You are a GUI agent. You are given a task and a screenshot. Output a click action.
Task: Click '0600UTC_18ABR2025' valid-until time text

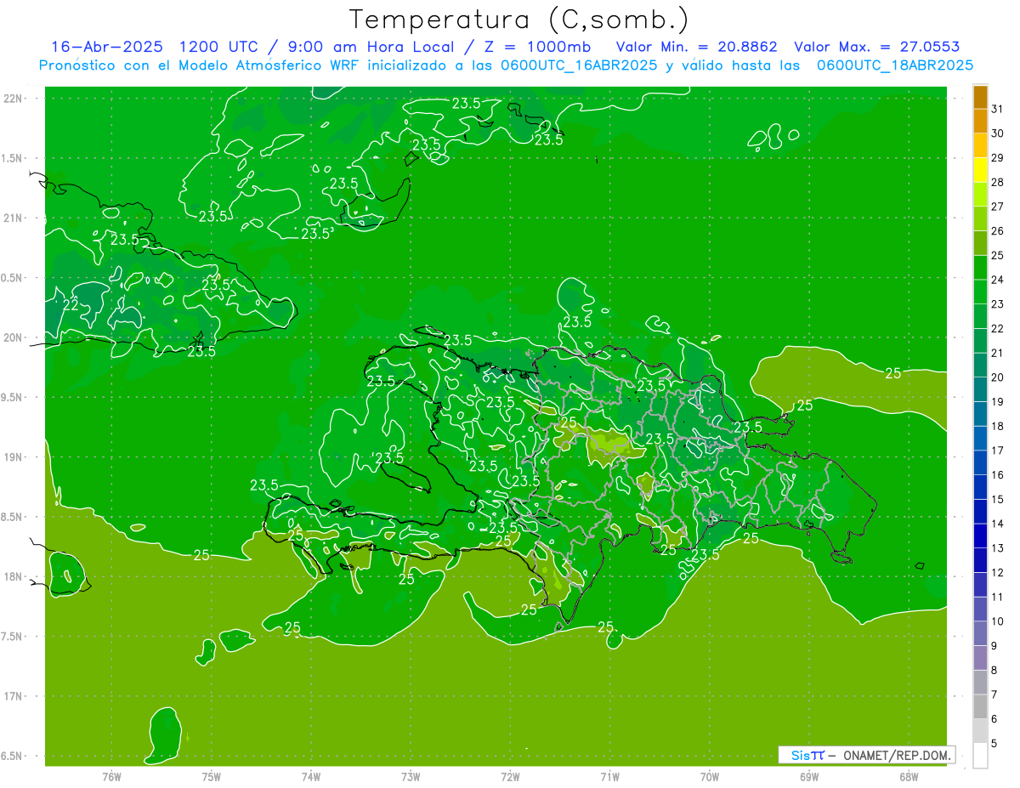(894, 65)
